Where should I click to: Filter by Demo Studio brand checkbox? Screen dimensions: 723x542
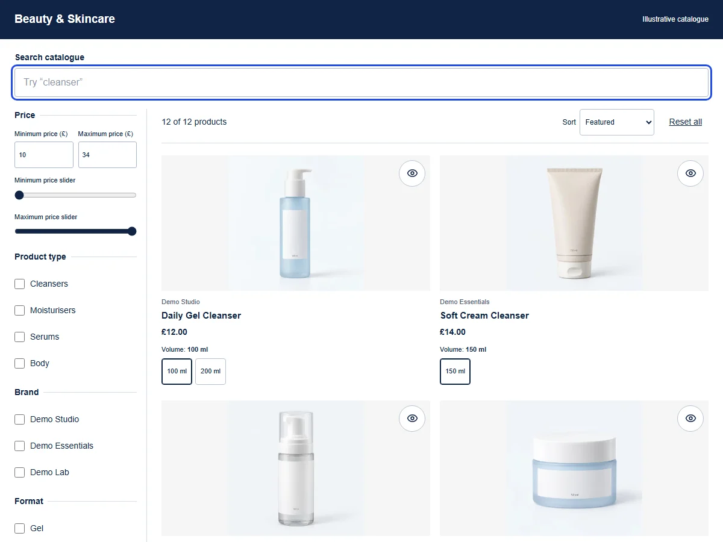tap(20, 419)
